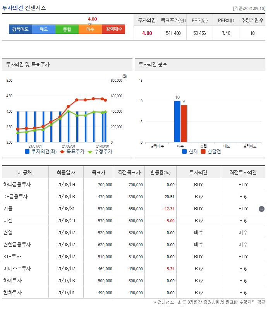Click the blue 매도 rating segment
Image resolution: width=268 pixels, height=309 pixels.
click(x=44, y=29)
